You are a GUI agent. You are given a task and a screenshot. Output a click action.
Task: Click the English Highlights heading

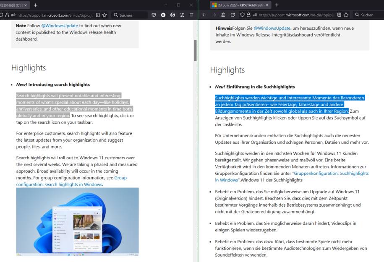[29, 68]
